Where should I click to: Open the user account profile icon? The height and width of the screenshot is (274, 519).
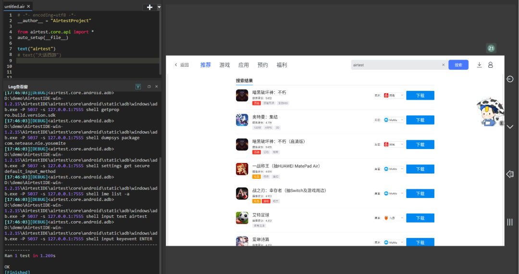(491, 65)
